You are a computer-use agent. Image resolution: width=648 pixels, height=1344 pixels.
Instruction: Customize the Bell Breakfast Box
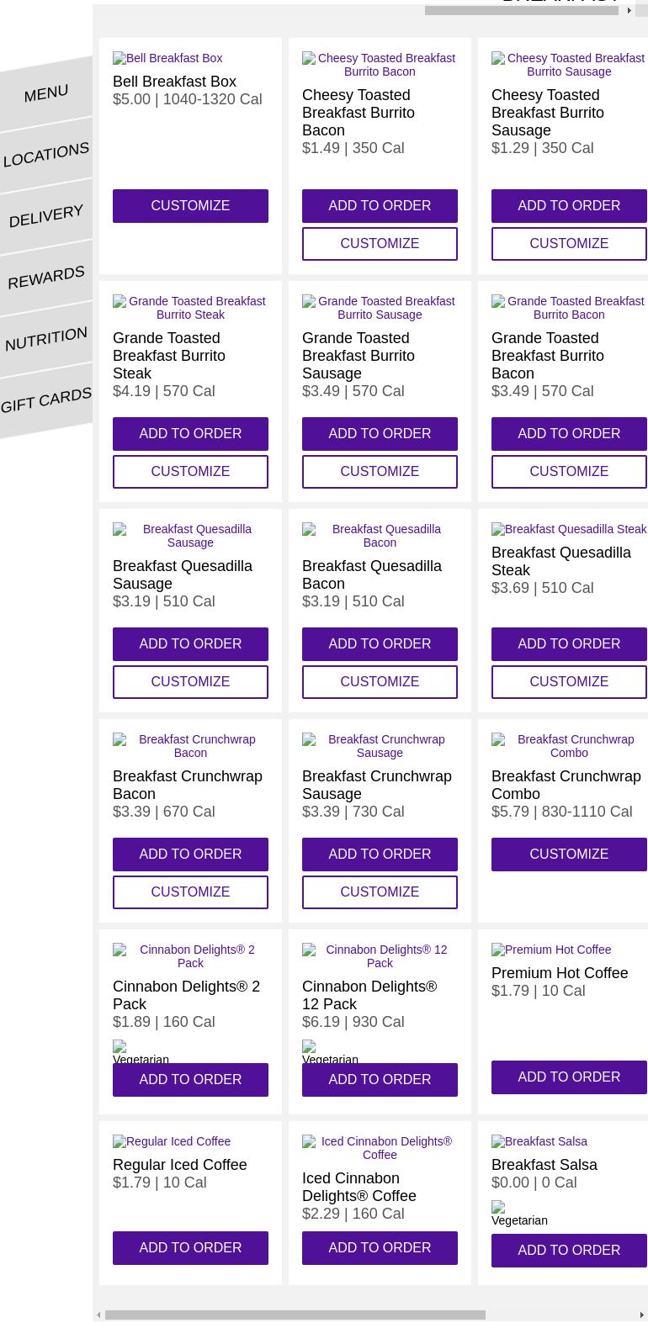pos(190,205)
